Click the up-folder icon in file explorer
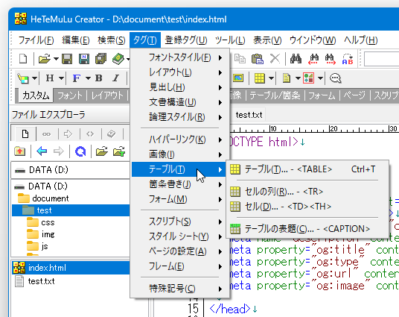The image size is (399, 317). point(20,151)
